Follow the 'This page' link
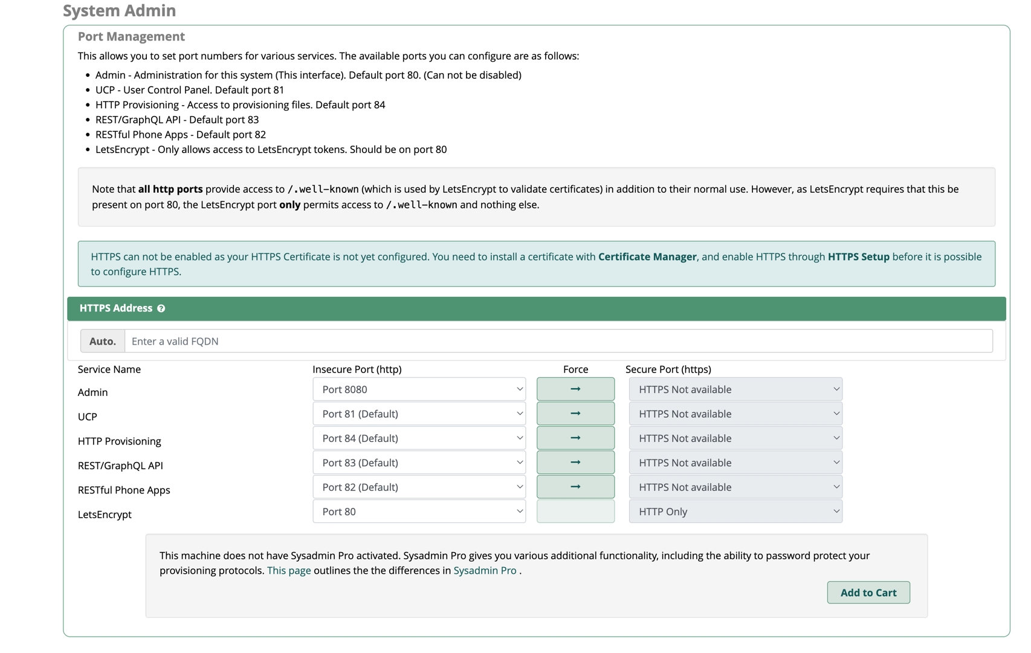The image size is (1031, 653). point(289,571)
